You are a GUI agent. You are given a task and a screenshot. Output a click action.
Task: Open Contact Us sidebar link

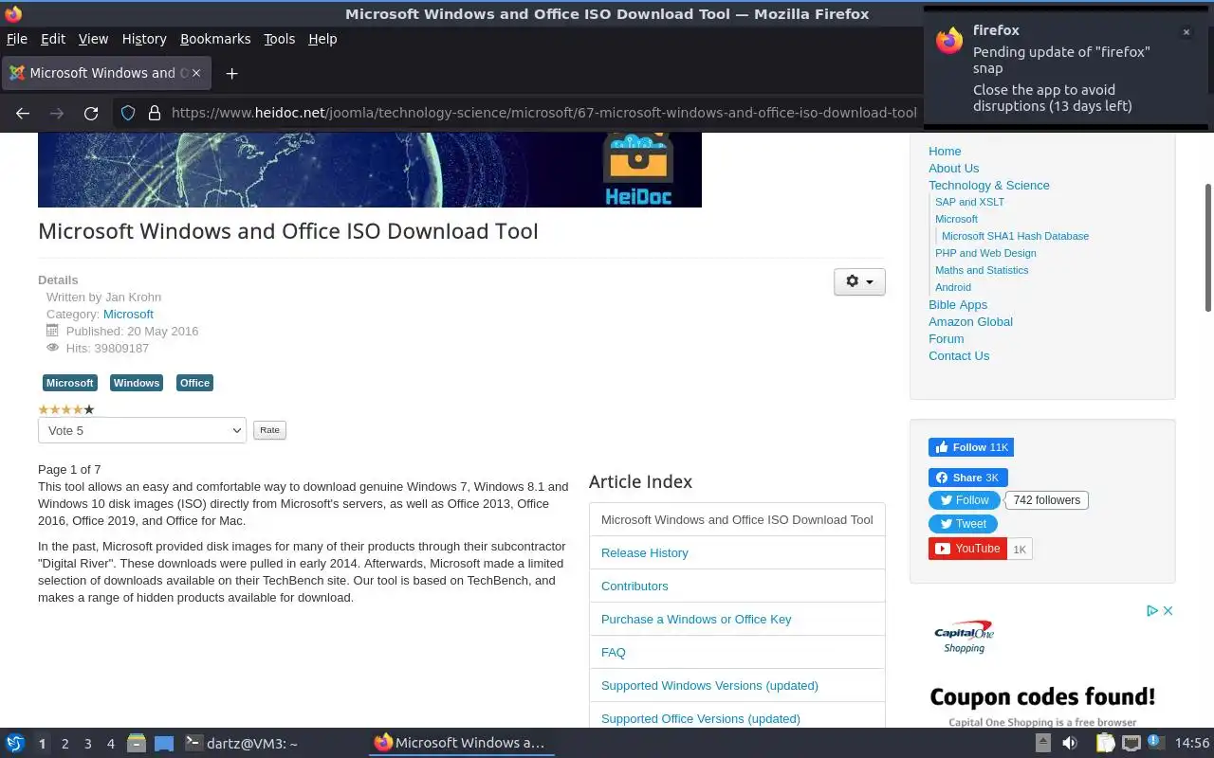point(959,355)
